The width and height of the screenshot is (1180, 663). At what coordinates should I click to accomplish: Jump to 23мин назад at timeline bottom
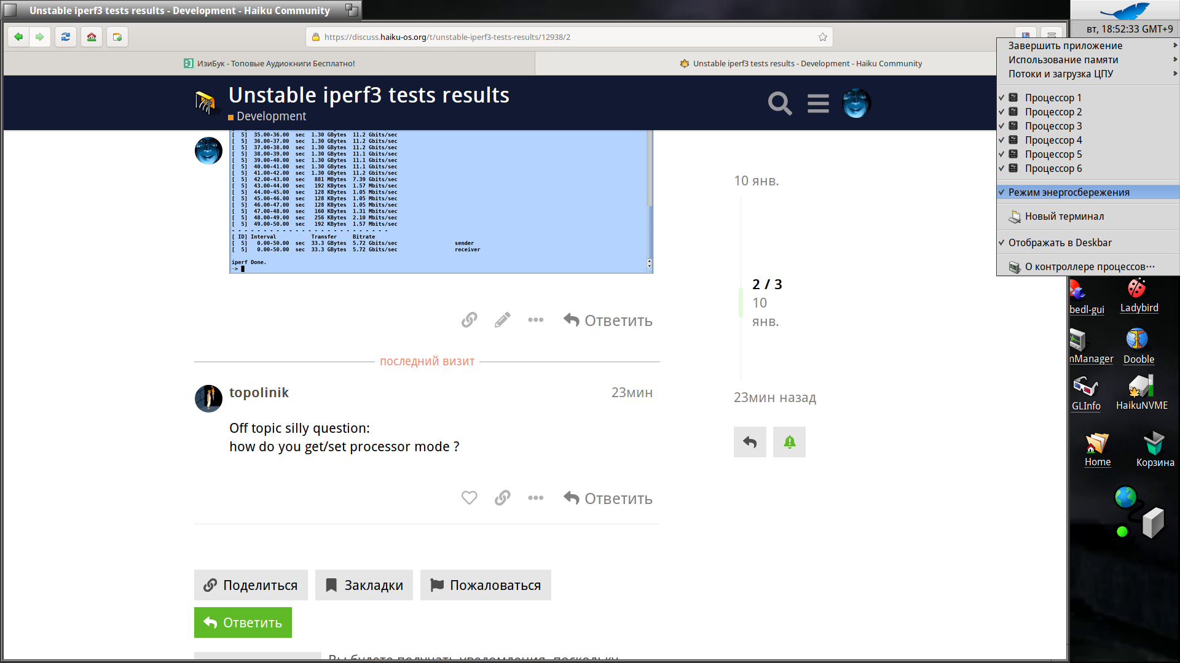pyautogui.click(x=774, y=397)
